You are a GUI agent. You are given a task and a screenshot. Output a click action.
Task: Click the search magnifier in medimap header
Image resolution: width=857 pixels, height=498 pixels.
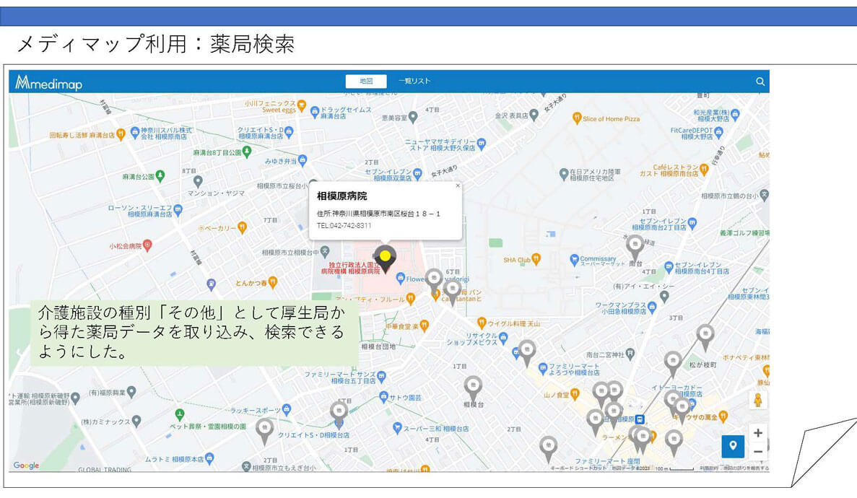[x=760, y=82]
